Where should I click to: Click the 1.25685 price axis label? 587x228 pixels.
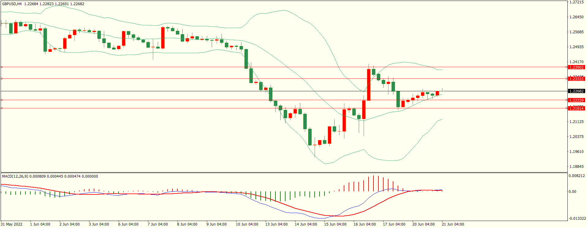click(x=576, y=32)
